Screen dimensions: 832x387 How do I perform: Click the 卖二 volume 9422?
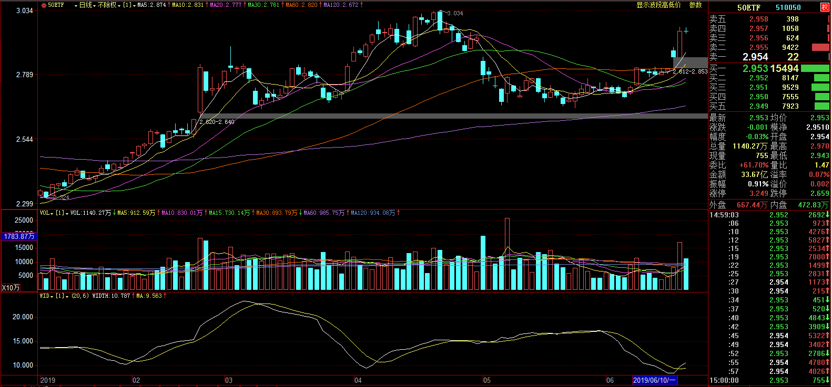click(790, 47)
